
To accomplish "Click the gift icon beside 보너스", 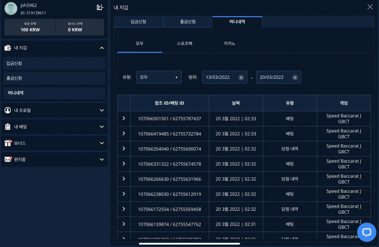I will coord(8,143).
